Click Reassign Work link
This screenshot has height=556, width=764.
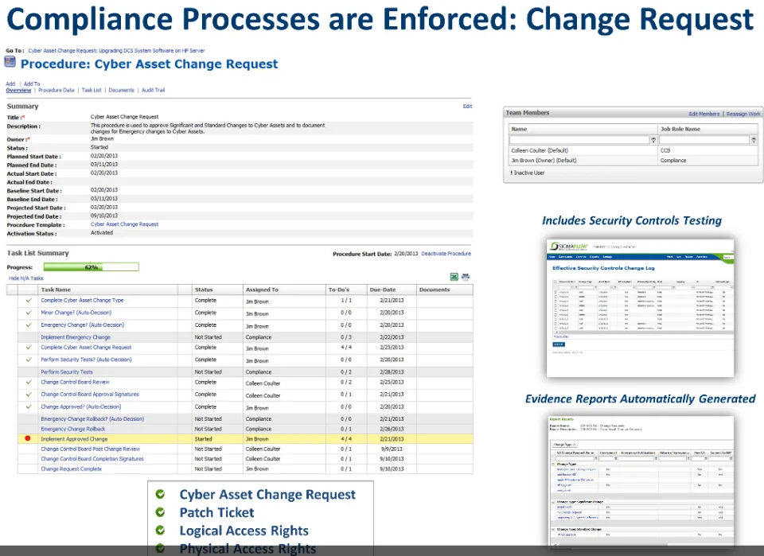tap(743, 114)
